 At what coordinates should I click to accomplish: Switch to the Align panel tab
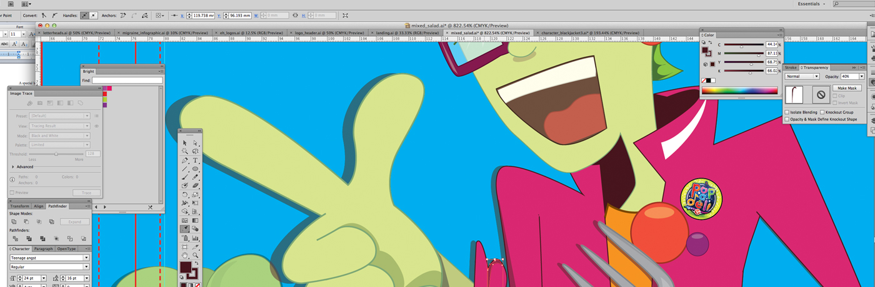pos(39,206)
